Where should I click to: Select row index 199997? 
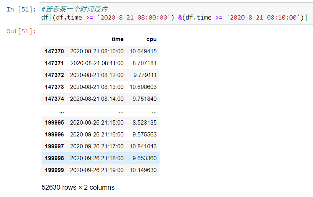(x=54, y=146)
